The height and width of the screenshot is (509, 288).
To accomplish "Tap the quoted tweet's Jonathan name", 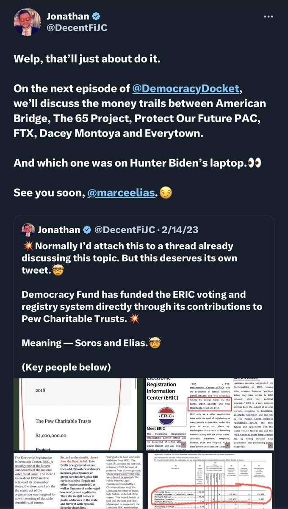I will (x=59, y=230).
